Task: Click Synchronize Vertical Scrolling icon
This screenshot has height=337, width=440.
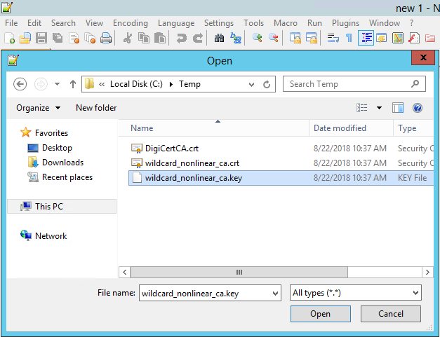Action: (x=295, y=38)
